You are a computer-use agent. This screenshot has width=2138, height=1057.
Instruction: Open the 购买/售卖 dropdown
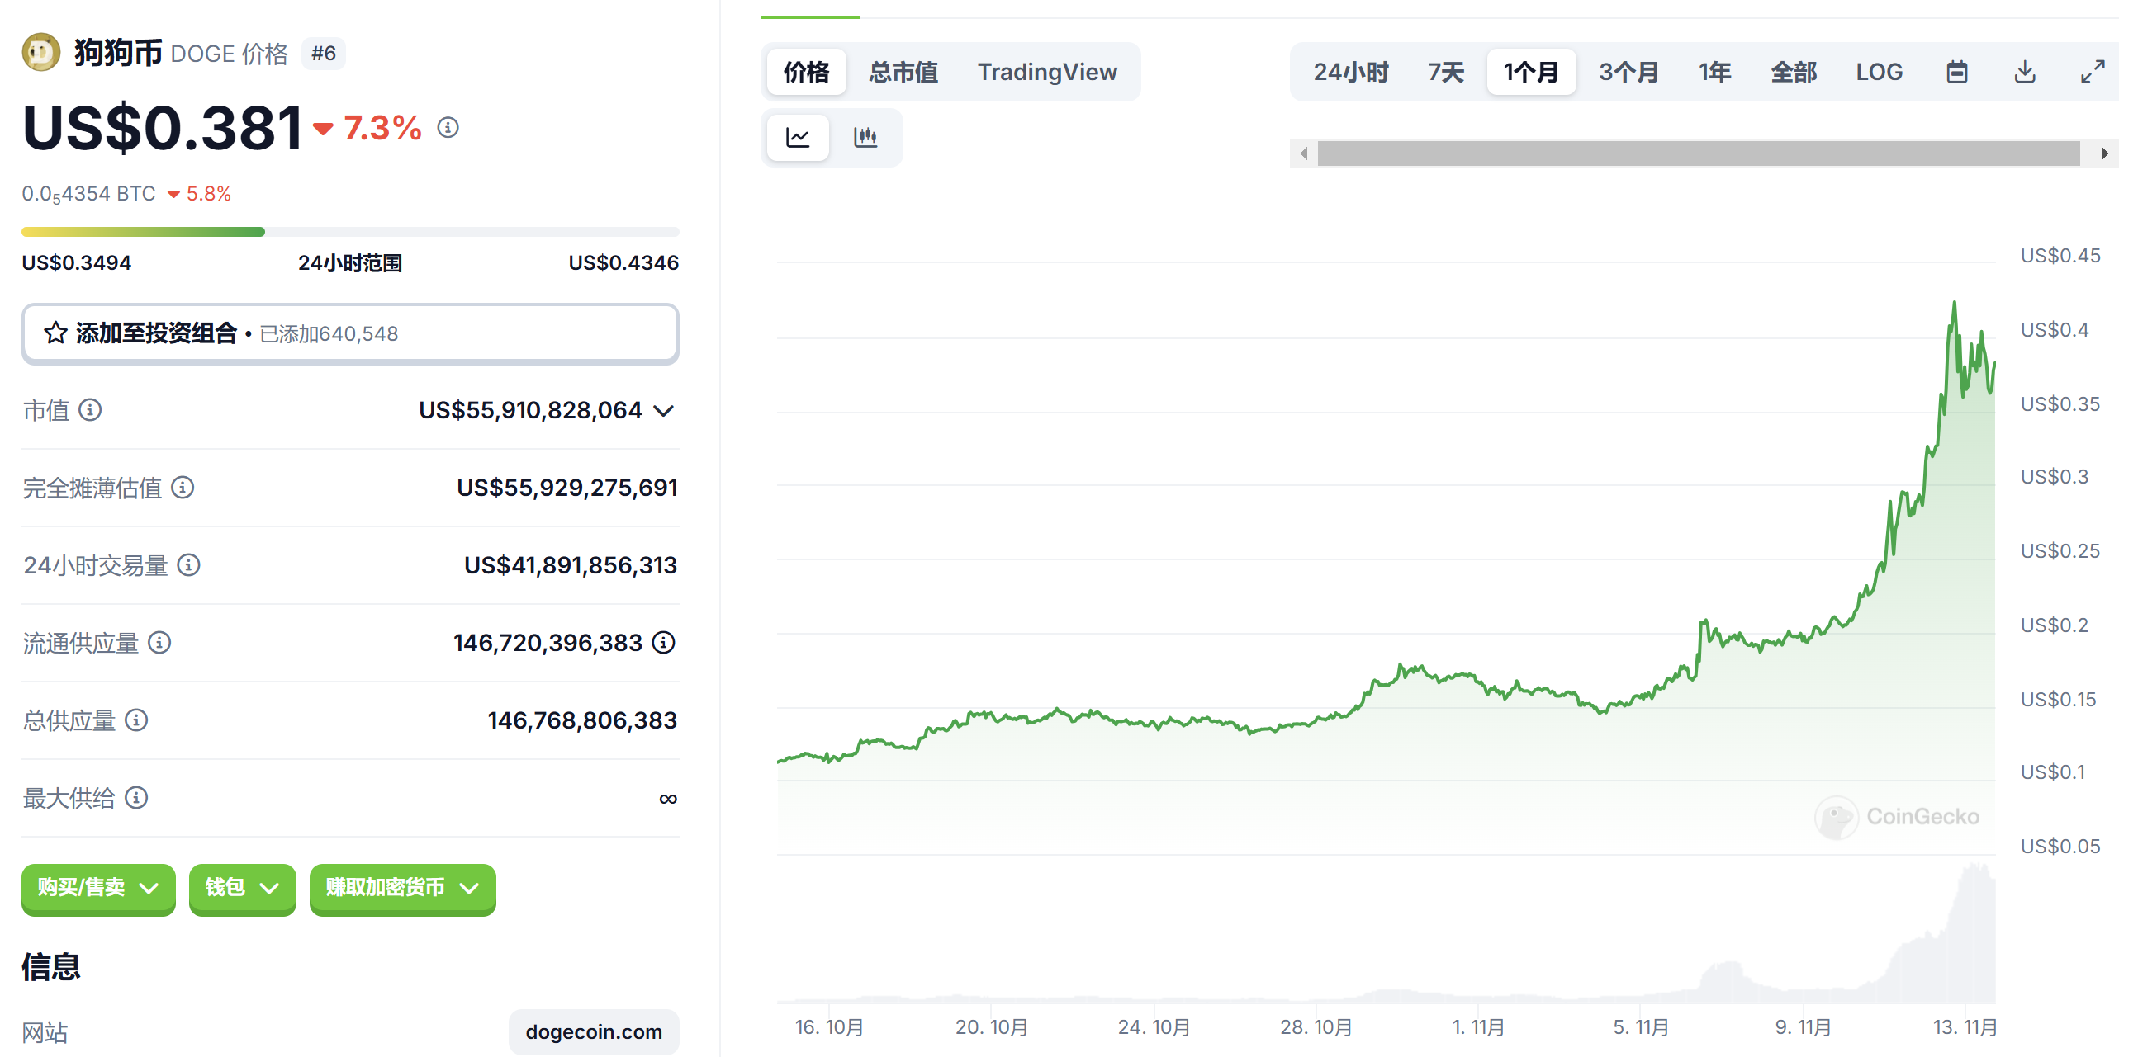[98, 888]
